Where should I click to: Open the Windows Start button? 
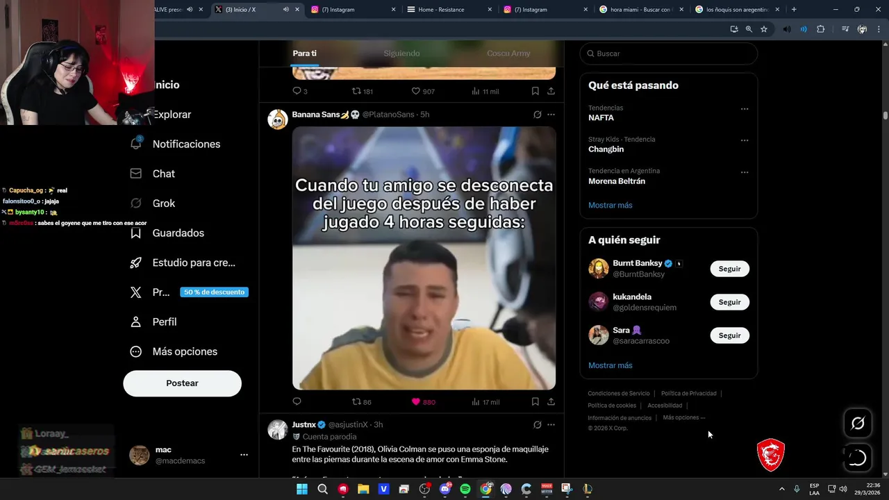click(x=302, y=489)
